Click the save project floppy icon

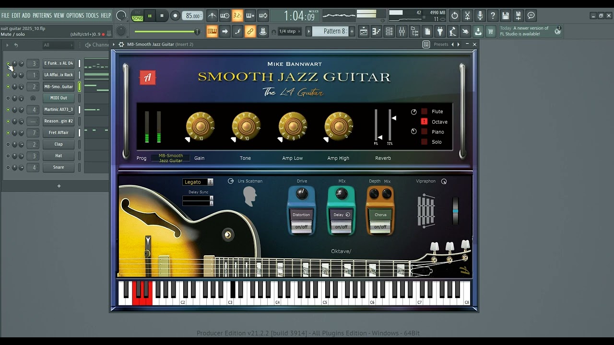click(x=506, y=16)
